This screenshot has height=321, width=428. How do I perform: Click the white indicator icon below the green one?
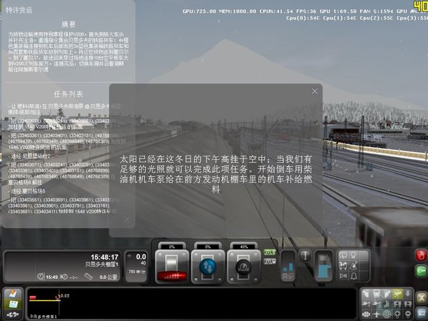click(x=270, y=262)
